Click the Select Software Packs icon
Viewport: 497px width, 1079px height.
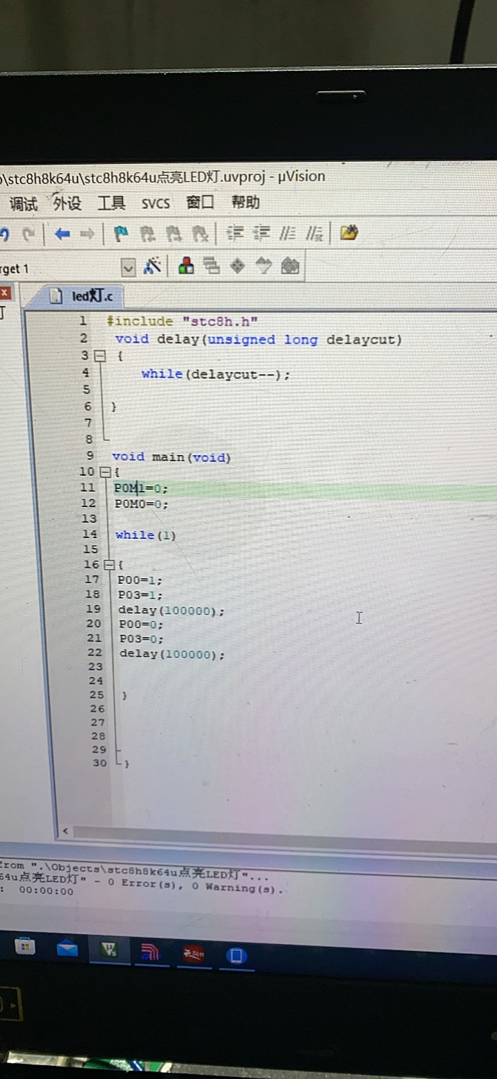point(263,266)
